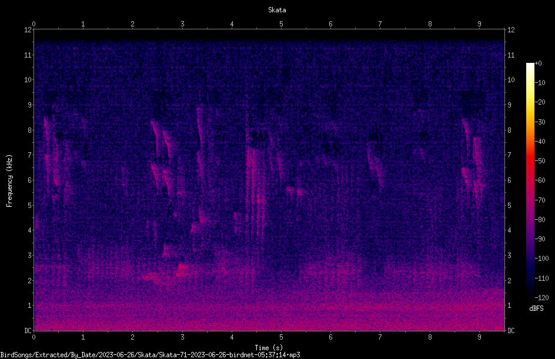Click the '4' tick on the top time axis
The image size is (555, 359).
point(232,24)
